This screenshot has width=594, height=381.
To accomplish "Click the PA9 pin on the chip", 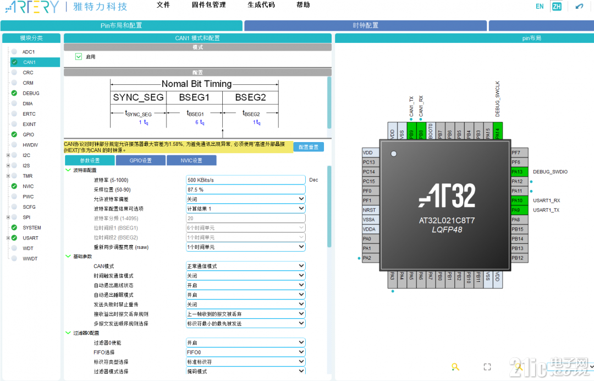I will (x=519, y=210).
